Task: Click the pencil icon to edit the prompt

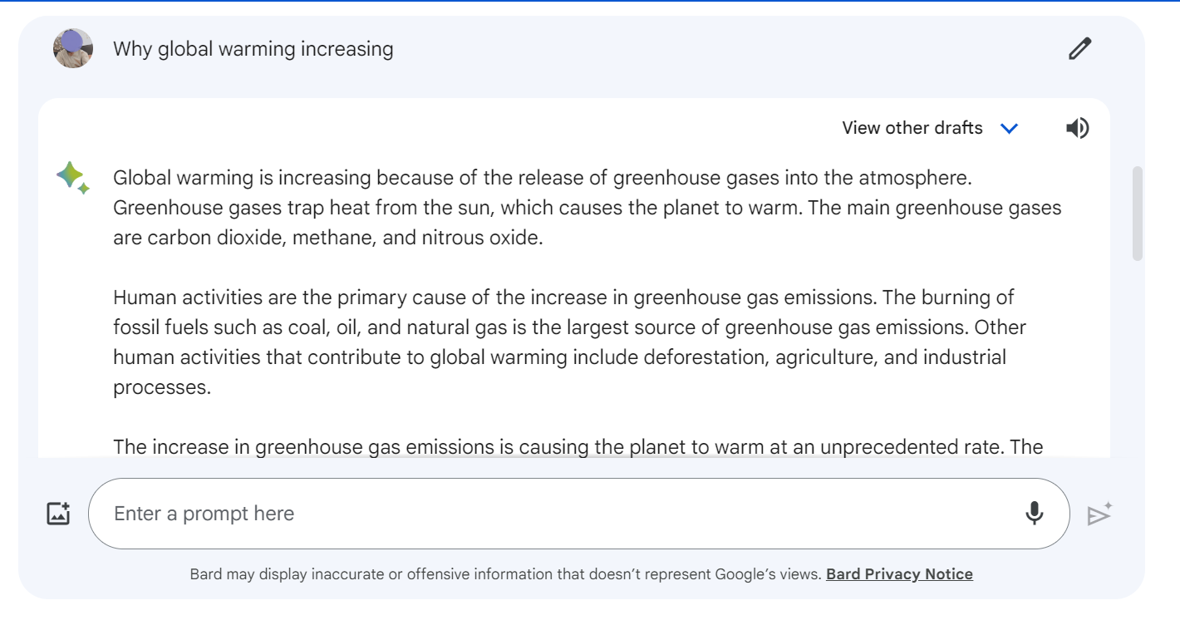Action: (1079, 48)
